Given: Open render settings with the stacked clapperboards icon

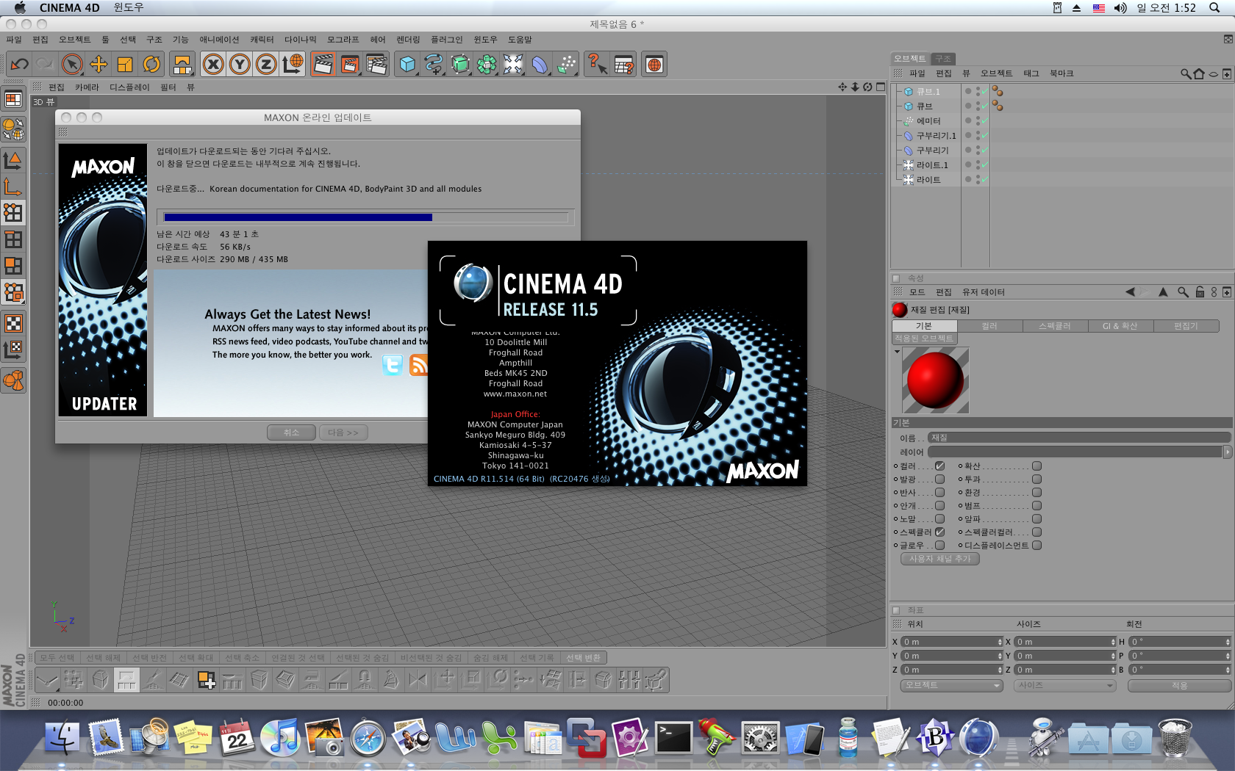Looking at the screenshot, I should [x=376, y=65].
